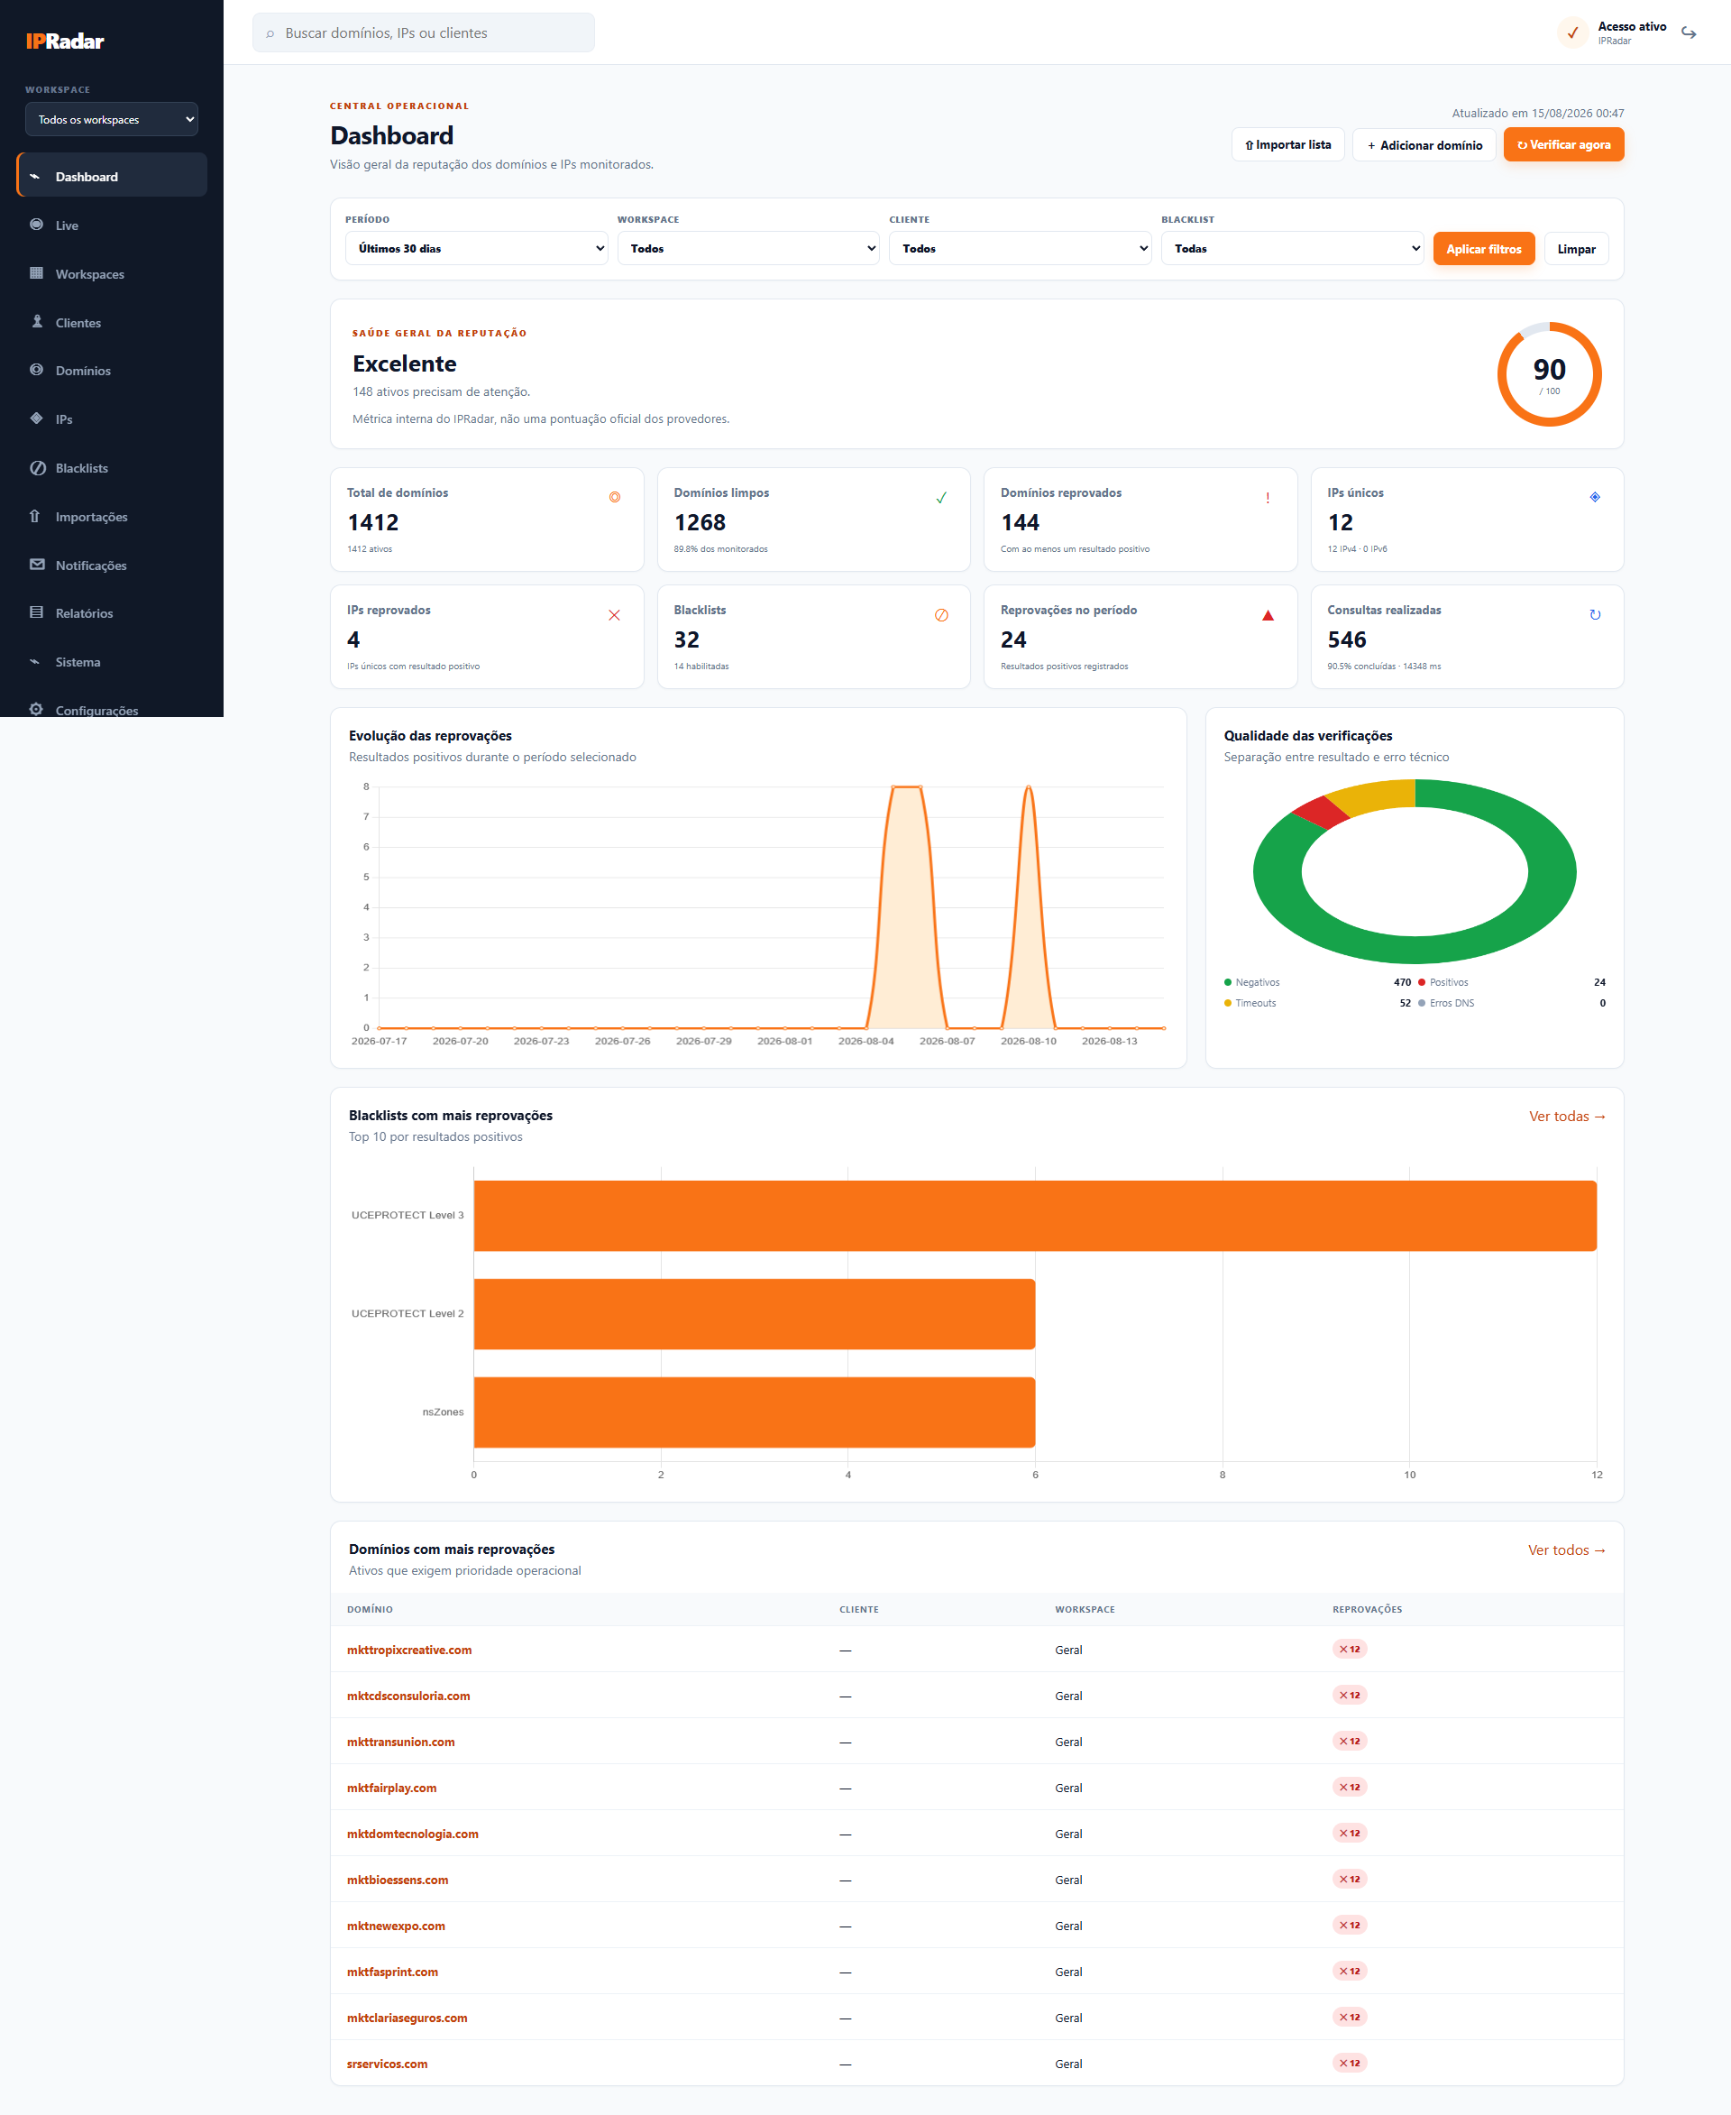Open the Período Últimos 30 dias dropdown
This screenshot has height=2115, width=1731.
pos(477,248)
